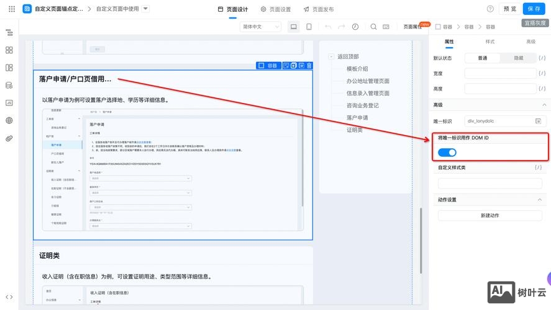Open the paperclip attachments icon

(9, 138)
